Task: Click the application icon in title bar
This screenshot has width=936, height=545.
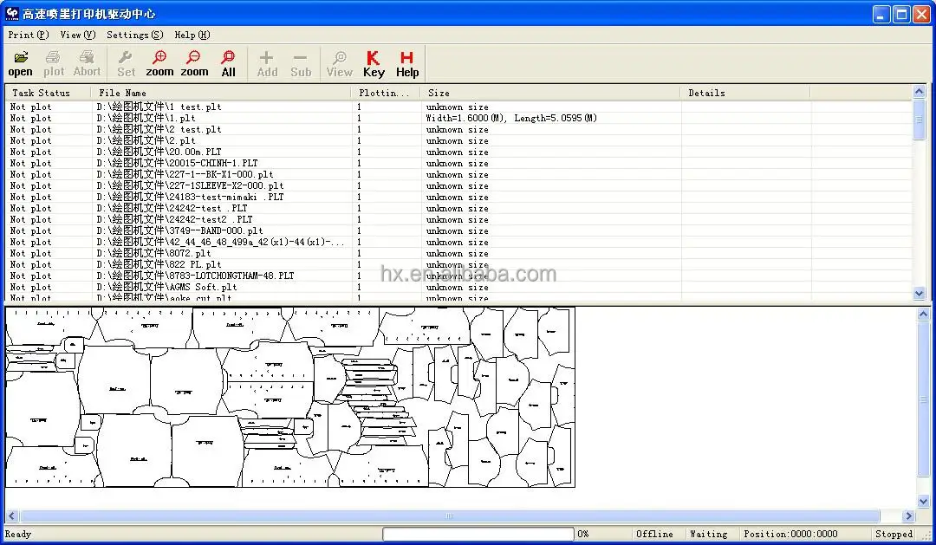Action: tap(11, 13)
